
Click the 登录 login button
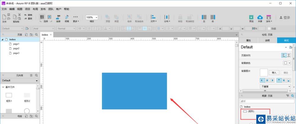tap(284, 18)
